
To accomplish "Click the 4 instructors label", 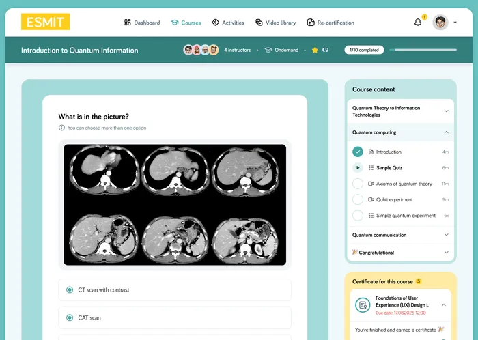I will click(237, 50).
